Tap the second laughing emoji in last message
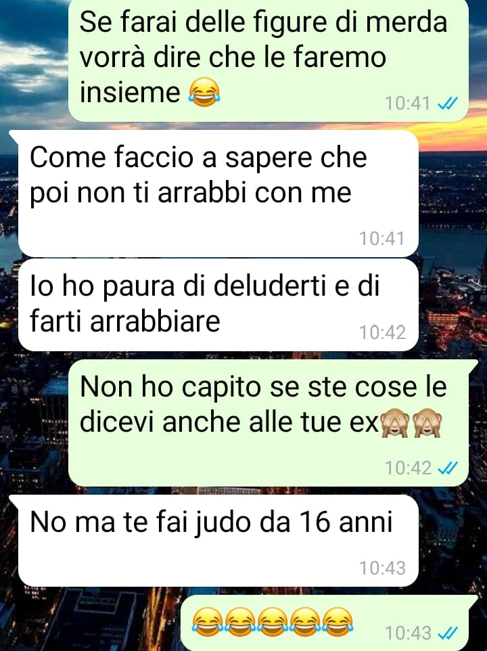Image resolution: width=487 pixels, height=651 pixels. [x=241, y=622]
